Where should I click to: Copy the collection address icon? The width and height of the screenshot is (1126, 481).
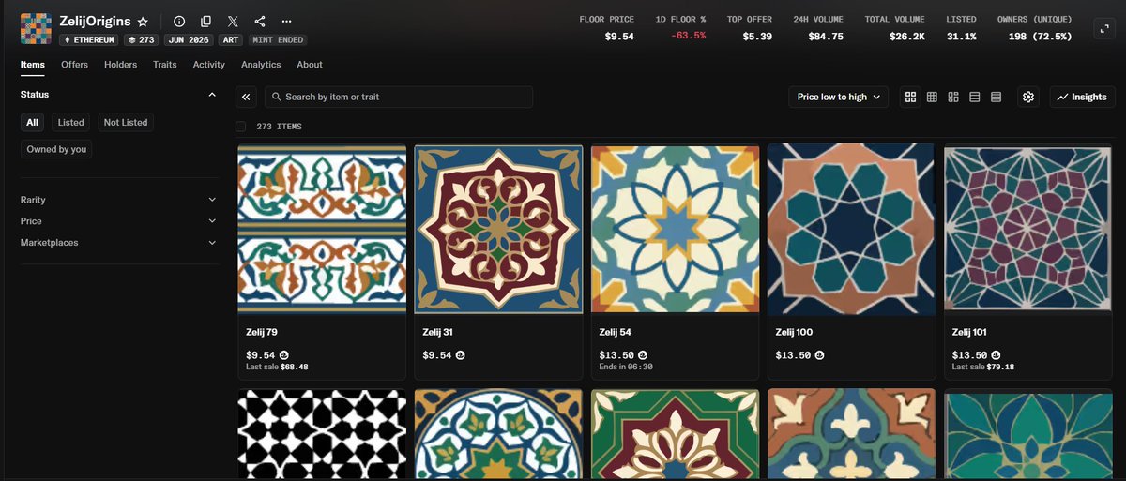tap(205, 21)
